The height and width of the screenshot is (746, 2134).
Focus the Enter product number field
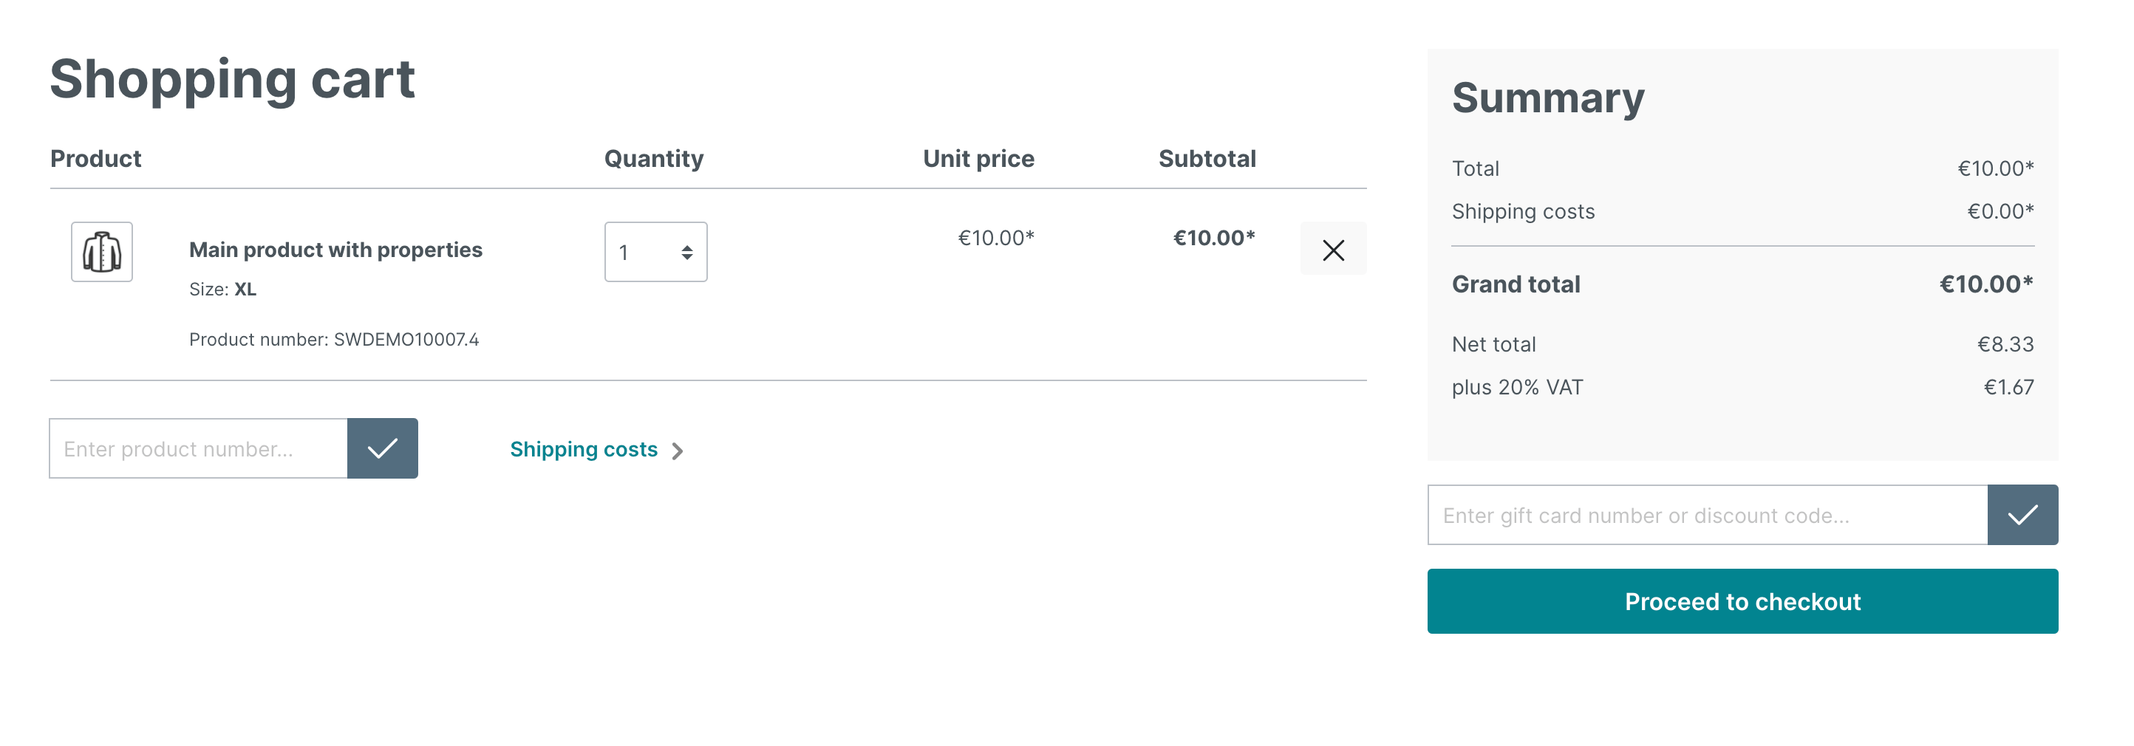pos(199,448)
